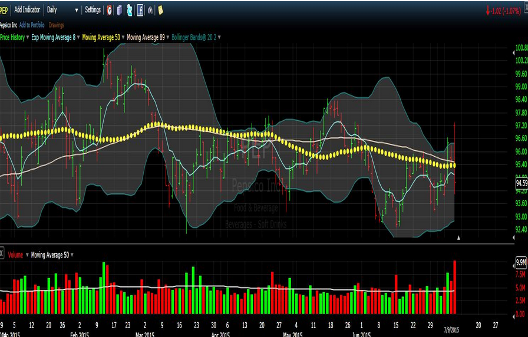Viewport: 528px width, 337px height.
Task: Share chart via Twitter icon
Action: (x=130, y=10)
